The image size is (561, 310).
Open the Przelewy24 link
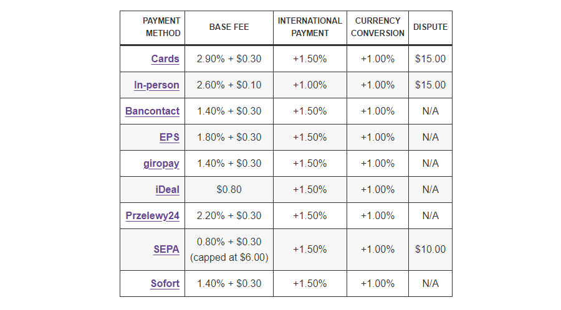coord(153,216)
